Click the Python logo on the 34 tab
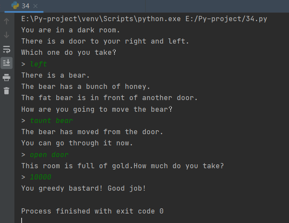 [15, 5]
